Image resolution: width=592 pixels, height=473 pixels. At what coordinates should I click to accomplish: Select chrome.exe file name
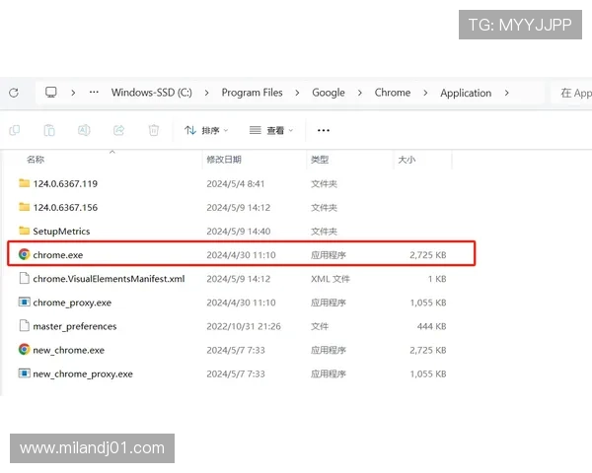tap(58, 255)
